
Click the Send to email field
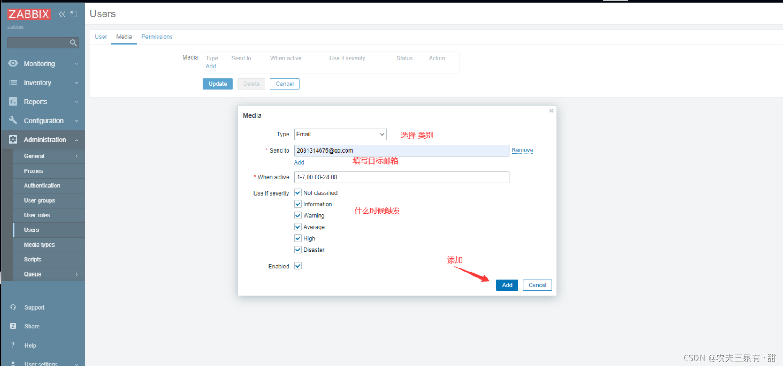click(x=402, y=150)
